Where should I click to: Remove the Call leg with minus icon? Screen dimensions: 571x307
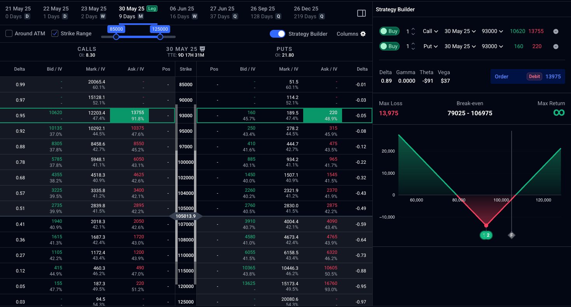(555, 31)
